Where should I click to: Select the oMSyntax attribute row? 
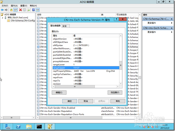[86, 45]
